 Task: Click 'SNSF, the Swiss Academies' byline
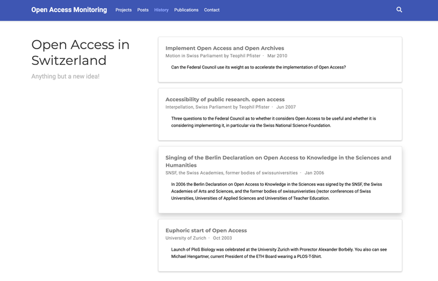[232, 173]
